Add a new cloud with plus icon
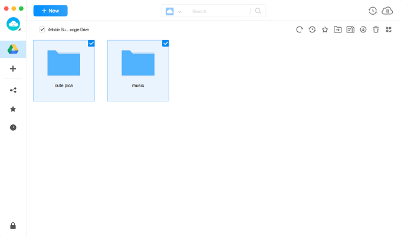 [x=13, y=68]
